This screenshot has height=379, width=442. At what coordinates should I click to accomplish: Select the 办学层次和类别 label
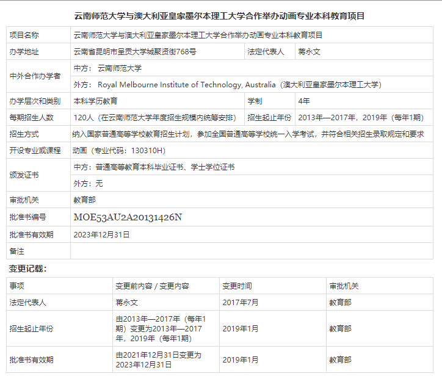coord(35,101)
